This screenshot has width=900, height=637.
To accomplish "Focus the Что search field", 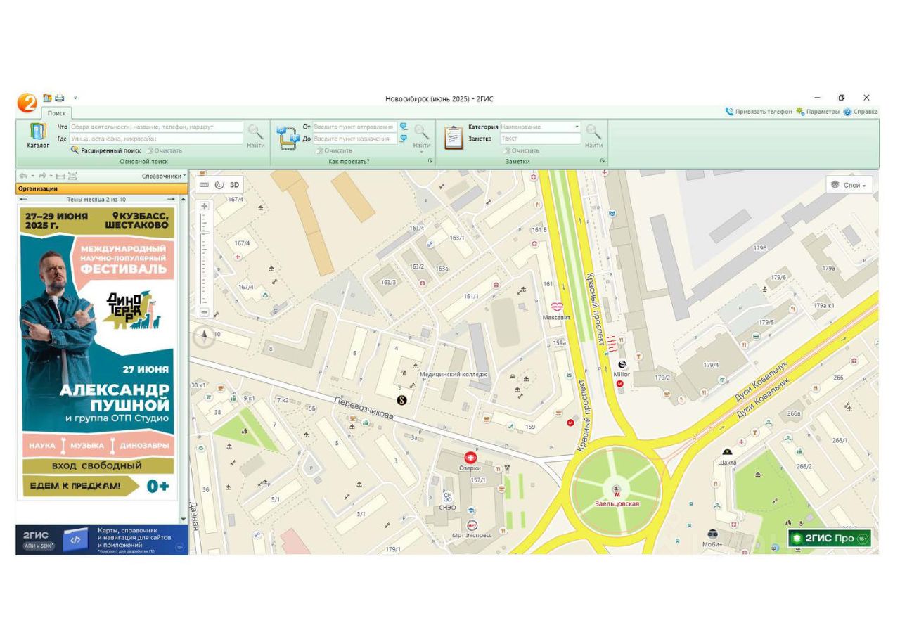I will [156, 127].
